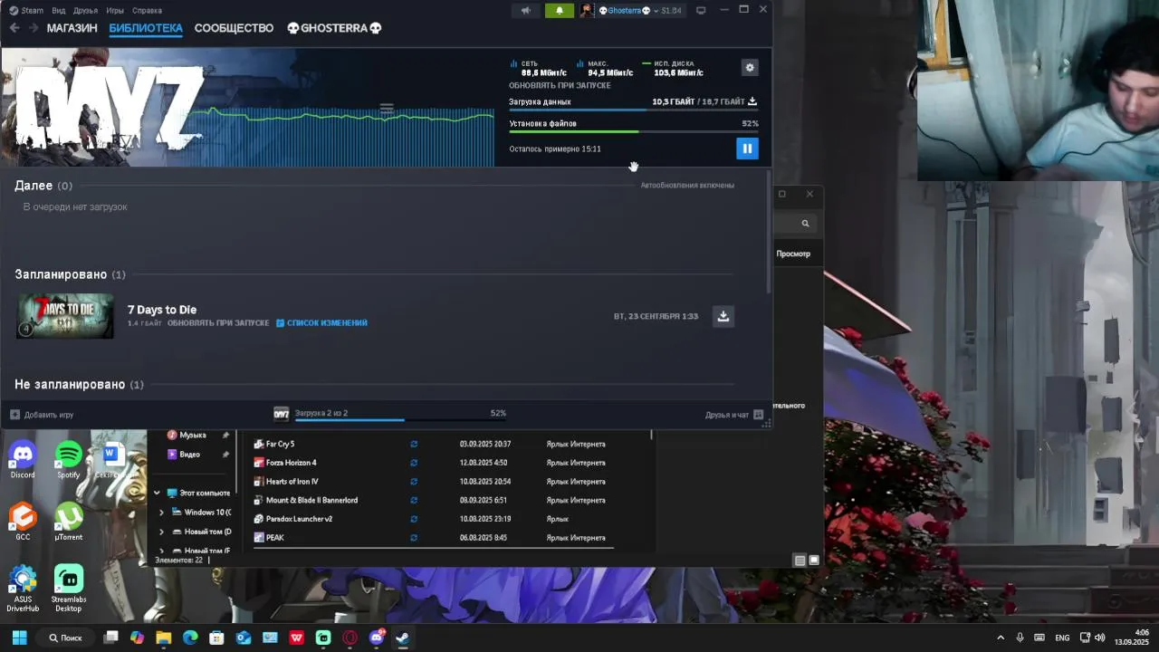
Task: Open the ASUS DriverHub desktop shortcut
Action: pyautogui.click(x=23, y=589)
